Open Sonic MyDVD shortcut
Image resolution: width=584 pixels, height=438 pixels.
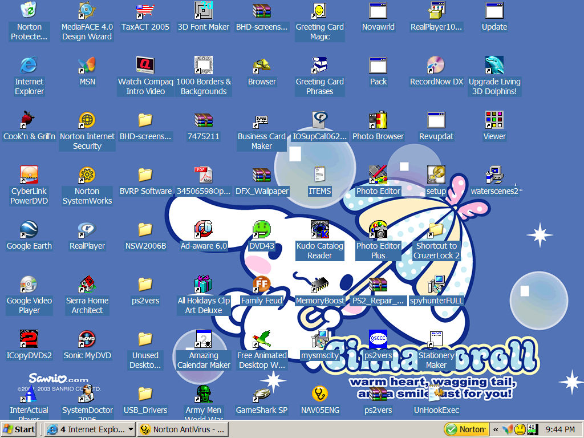(87, 339)
